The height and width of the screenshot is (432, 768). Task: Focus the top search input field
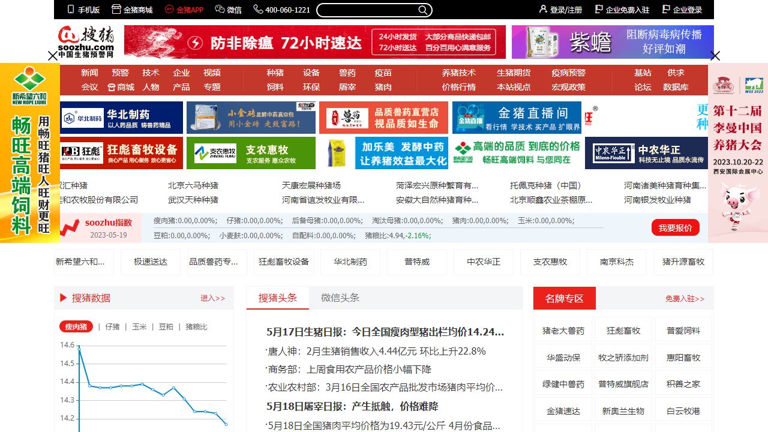pos(367,10)
